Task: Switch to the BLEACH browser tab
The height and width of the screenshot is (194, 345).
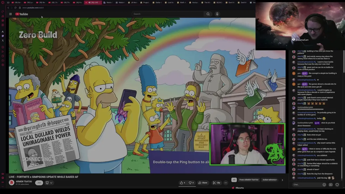Action: point(218,2)
